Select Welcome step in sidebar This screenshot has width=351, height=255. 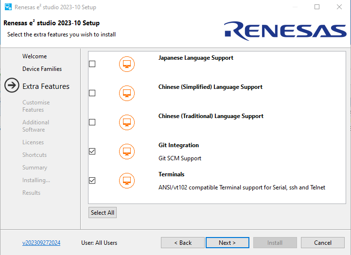35,56
